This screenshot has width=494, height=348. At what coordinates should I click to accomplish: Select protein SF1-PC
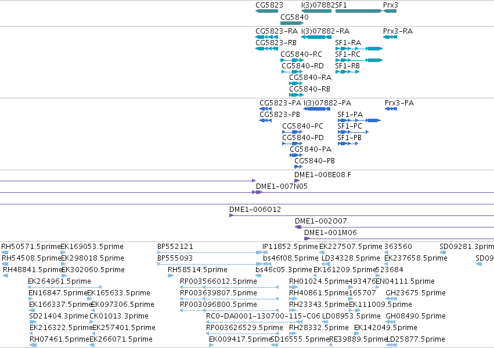tap(349, 126)
